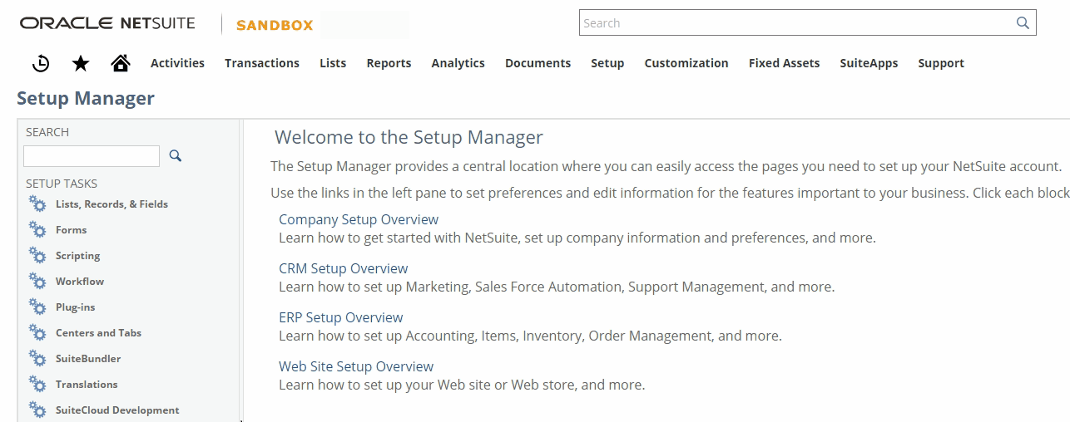
Task: Click the gear icon beside Translations
Action: coord(37,385)
